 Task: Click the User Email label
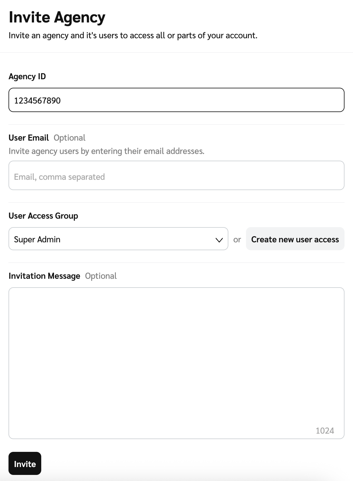[x=29, y=138]
